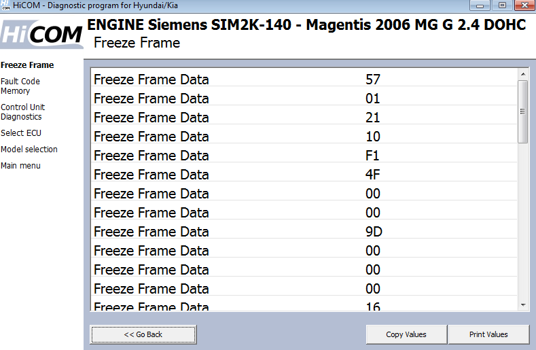
Task: Click the scrollbar up arrow
Action: pos(523,74)
